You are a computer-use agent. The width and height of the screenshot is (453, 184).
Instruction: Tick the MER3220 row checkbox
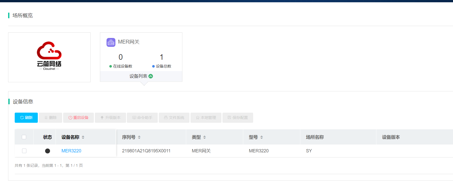[x=24, y=151]
